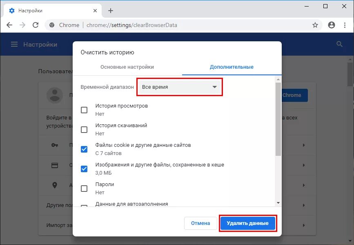Open Chrome's three-dot menu

tap(345, 25)
